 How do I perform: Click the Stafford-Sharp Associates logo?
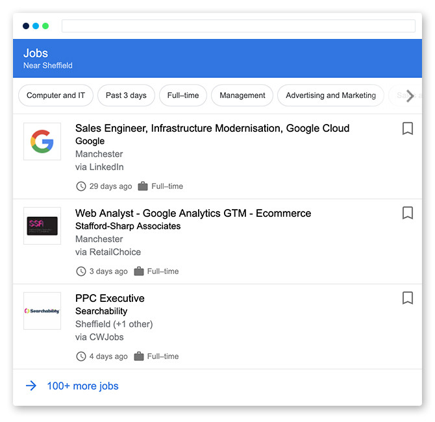pyautogui.click(x=42, y=226)
